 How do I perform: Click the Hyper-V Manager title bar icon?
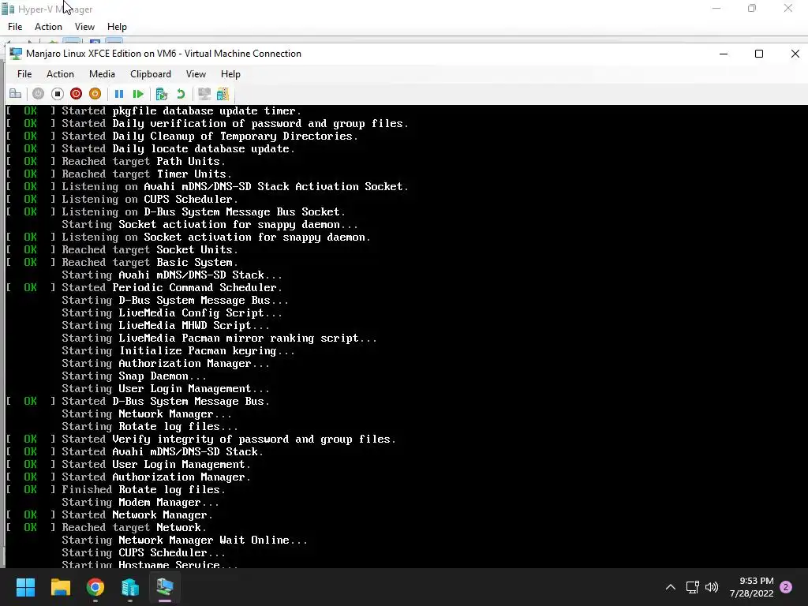[8, 9]
